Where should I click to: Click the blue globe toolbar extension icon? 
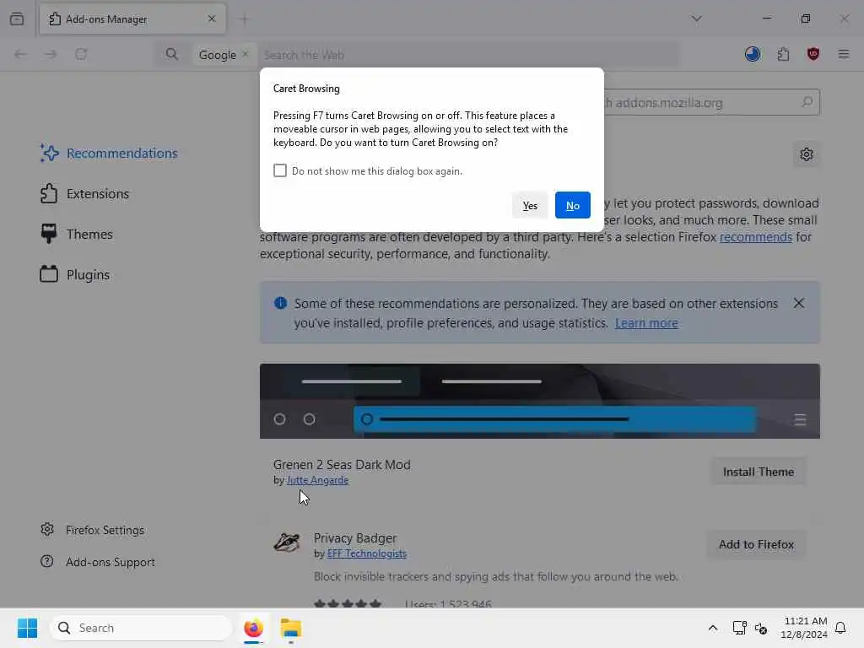tap(753, 54)
